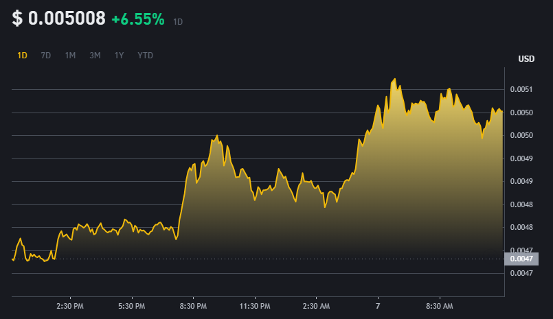The image size is (553, 319).
Task: Click the 8:30 PM time axis label
Action: (193, 306)
